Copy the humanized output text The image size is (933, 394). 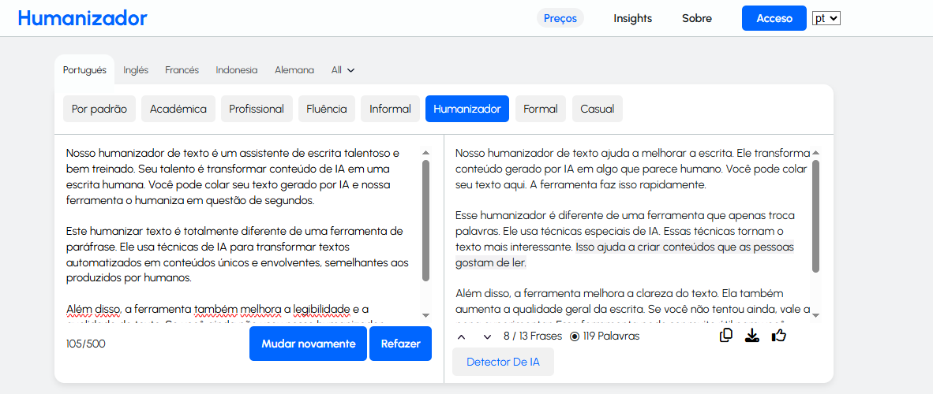pos(726,336)
